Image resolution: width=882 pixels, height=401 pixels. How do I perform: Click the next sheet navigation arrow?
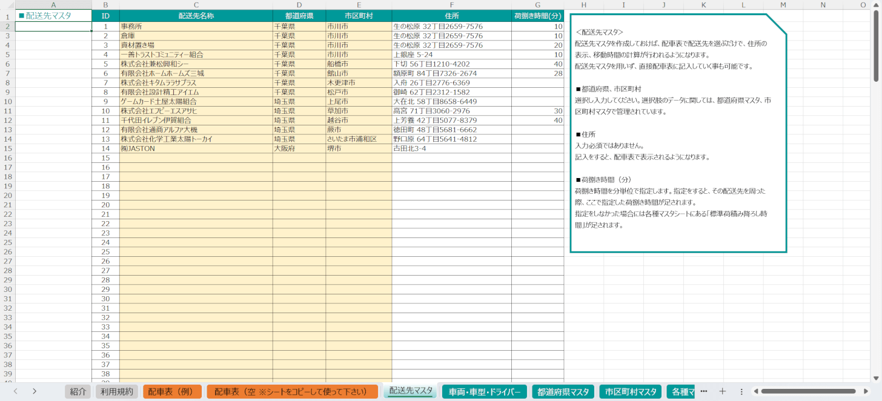tap(35, 391)
